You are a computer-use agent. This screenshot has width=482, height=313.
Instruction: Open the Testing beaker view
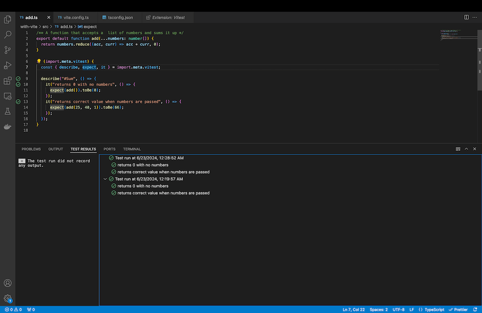(x=8, y=112)
